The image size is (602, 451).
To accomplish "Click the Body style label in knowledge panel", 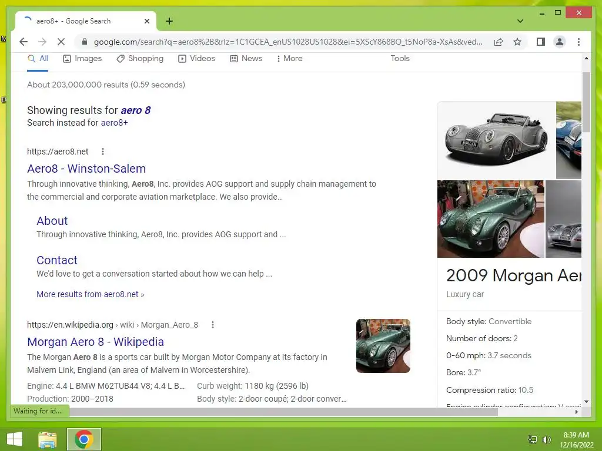I will point(466,321).
